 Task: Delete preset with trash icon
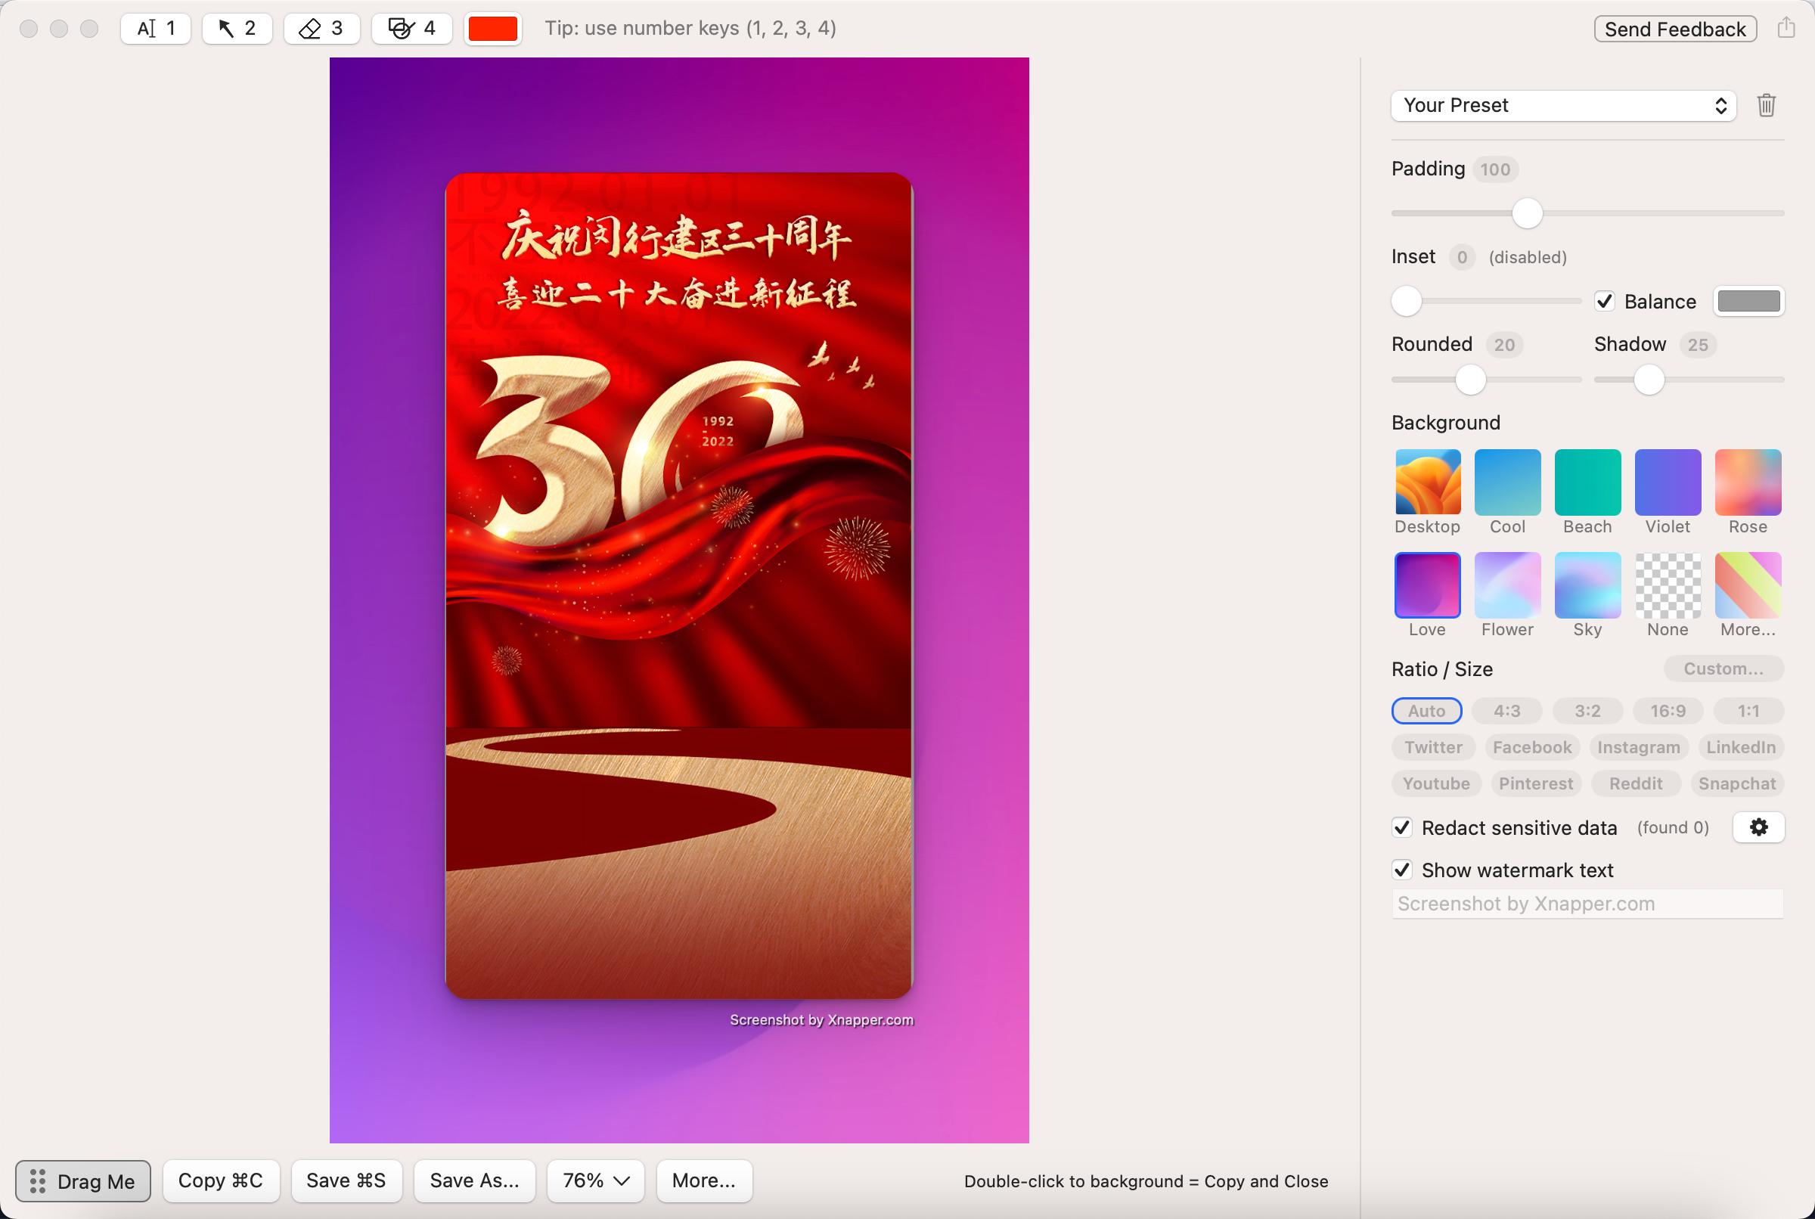click(x=1766, y=105)
